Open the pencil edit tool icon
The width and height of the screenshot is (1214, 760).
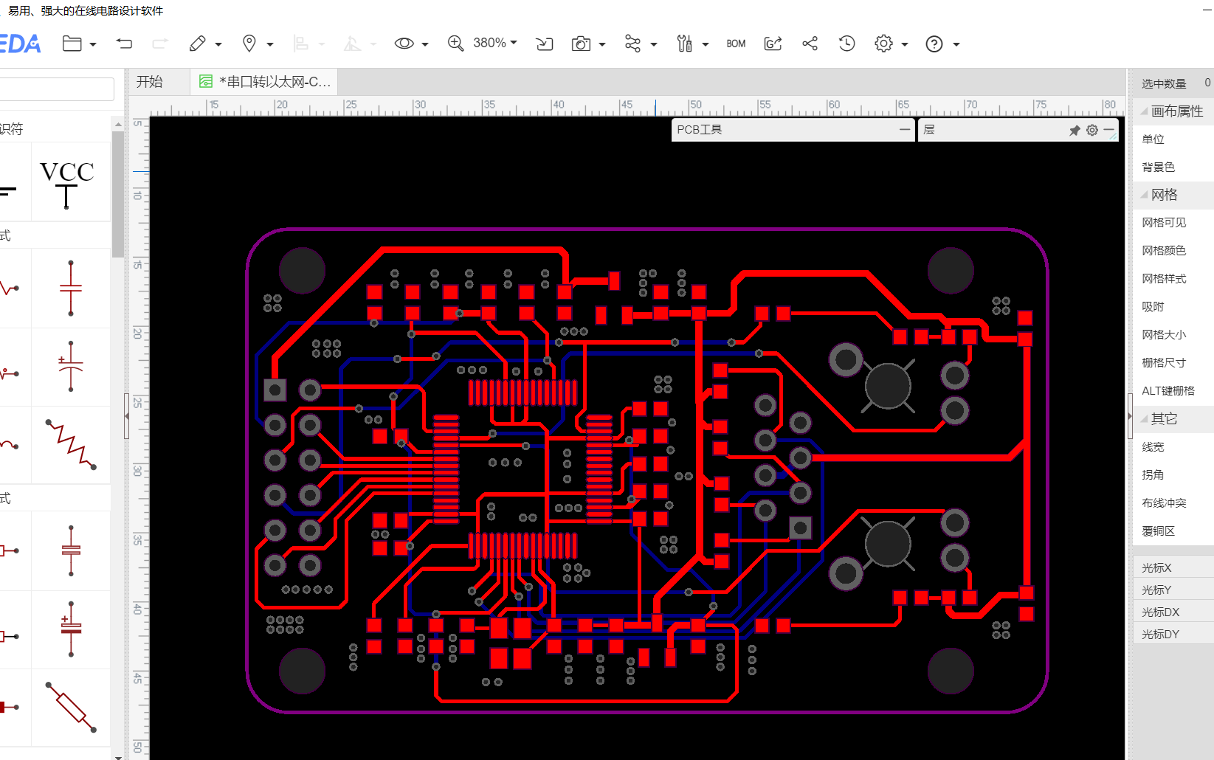tap(198, 44)
